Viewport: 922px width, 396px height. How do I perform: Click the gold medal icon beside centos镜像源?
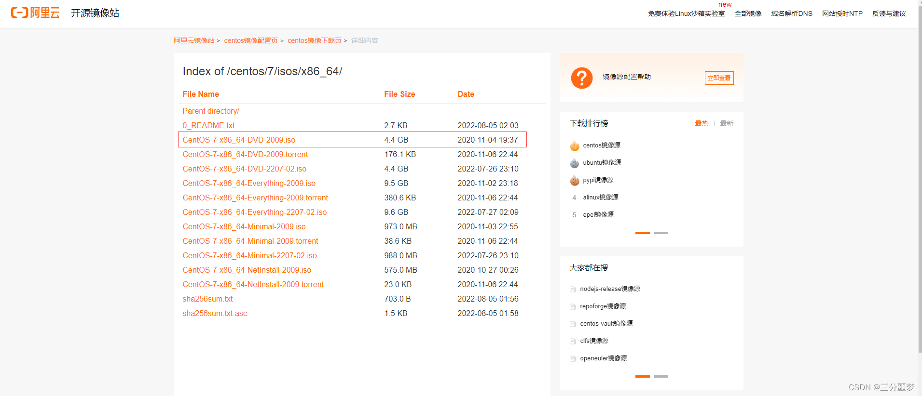tap(574, 145)
